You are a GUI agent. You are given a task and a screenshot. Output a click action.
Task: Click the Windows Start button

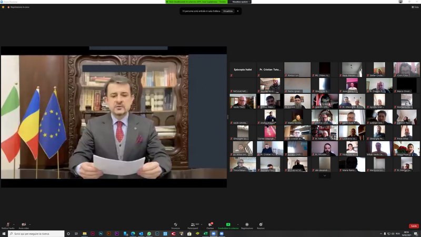4,233
